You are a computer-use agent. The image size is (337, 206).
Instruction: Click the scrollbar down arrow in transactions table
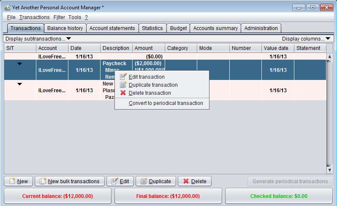tap(330, 170)
